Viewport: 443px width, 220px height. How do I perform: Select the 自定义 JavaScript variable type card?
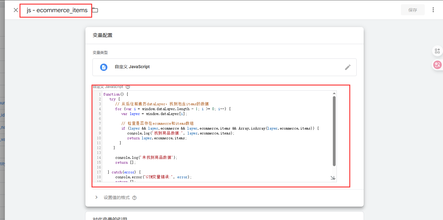tap(224, 67)
